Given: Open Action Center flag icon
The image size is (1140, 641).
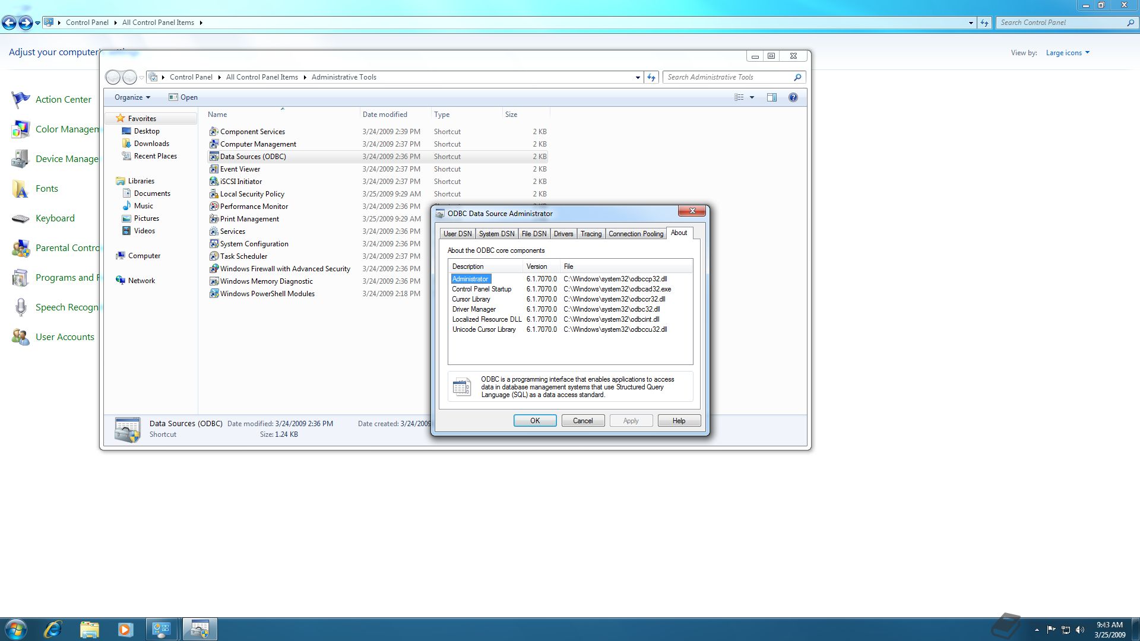Looking at the screenshot, I should click(x=20, y=100).
